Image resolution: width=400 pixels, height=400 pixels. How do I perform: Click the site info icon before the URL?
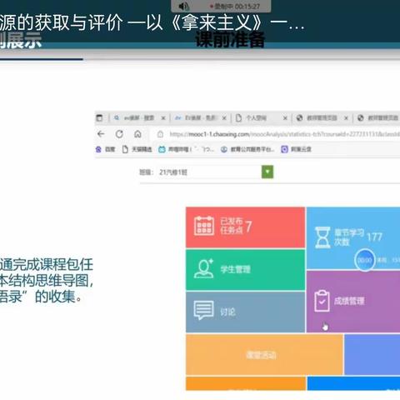[x=160, y=134]
